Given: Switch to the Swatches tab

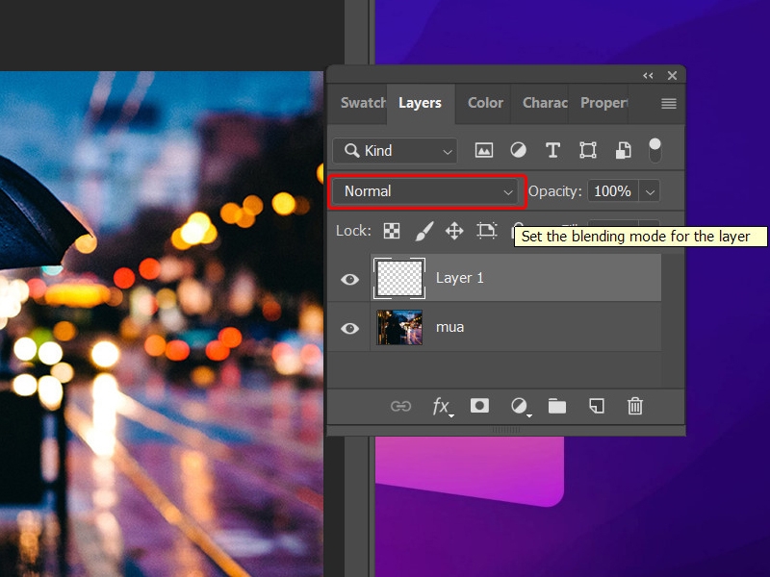Looking at the screenshot, I should pos(362,104).
